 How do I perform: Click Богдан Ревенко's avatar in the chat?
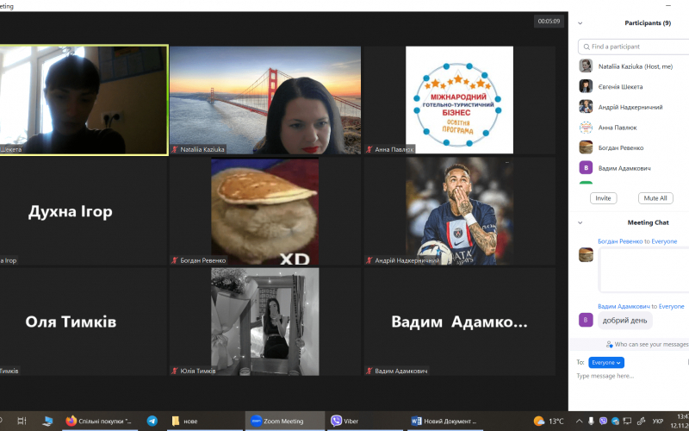pyautogui.click(x=586, y=254)
